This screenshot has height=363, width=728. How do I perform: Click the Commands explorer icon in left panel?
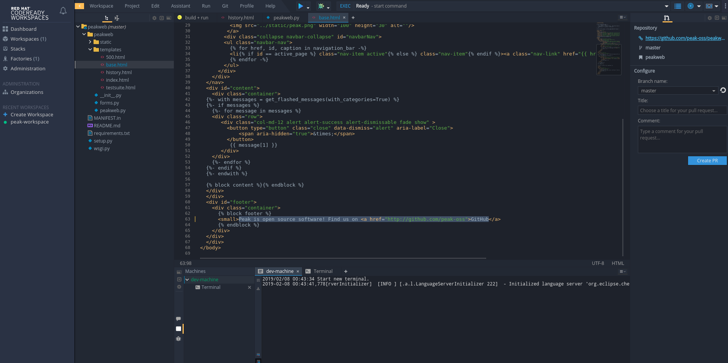(x=117, y=18)
